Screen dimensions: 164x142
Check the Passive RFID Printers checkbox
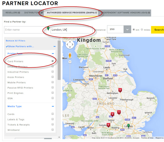click(53, 87)
